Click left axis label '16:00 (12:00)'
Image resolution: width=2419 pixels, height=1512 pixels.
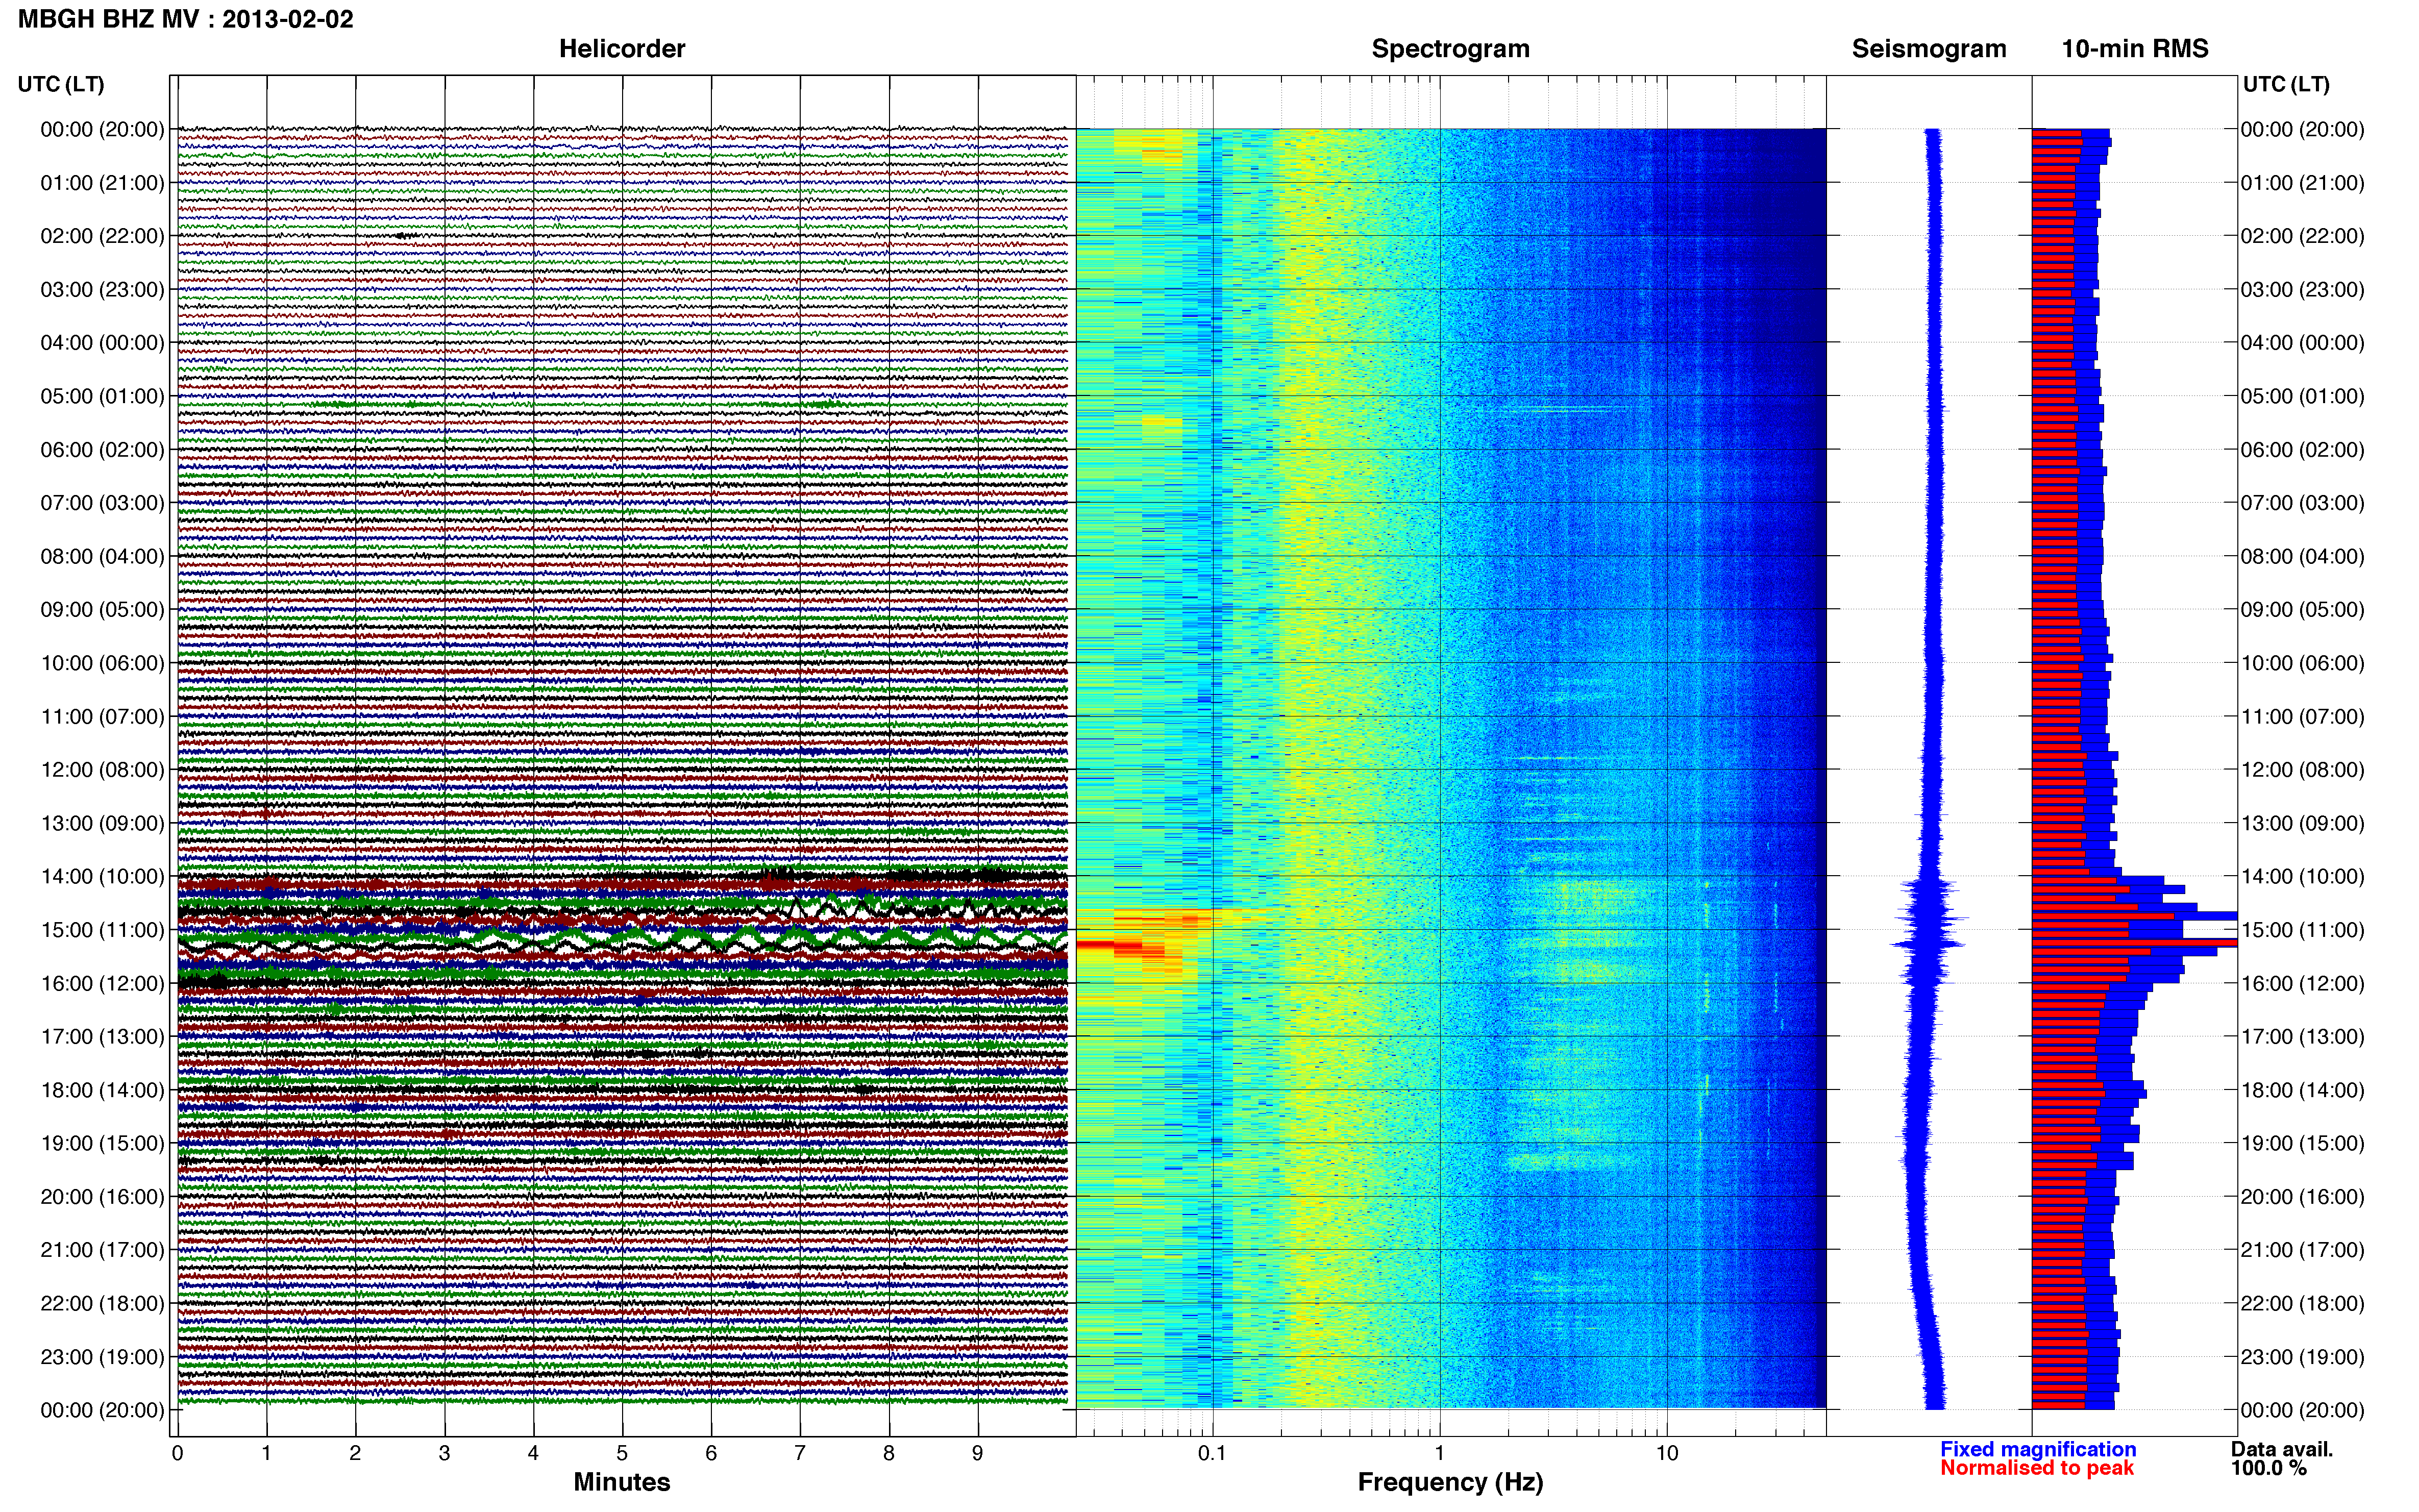(x=102, y=983)
